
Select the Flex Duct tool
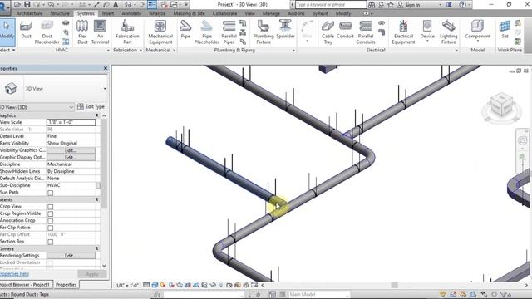point(82,32)
